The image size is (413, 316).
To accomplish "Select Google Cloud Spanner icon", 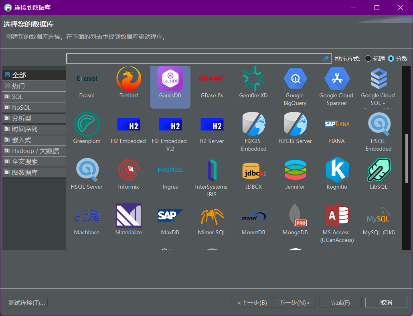I will [337, 86].
